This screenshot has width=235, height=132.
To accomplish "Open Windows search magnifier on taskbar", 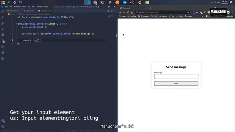I will click(9, 3).
